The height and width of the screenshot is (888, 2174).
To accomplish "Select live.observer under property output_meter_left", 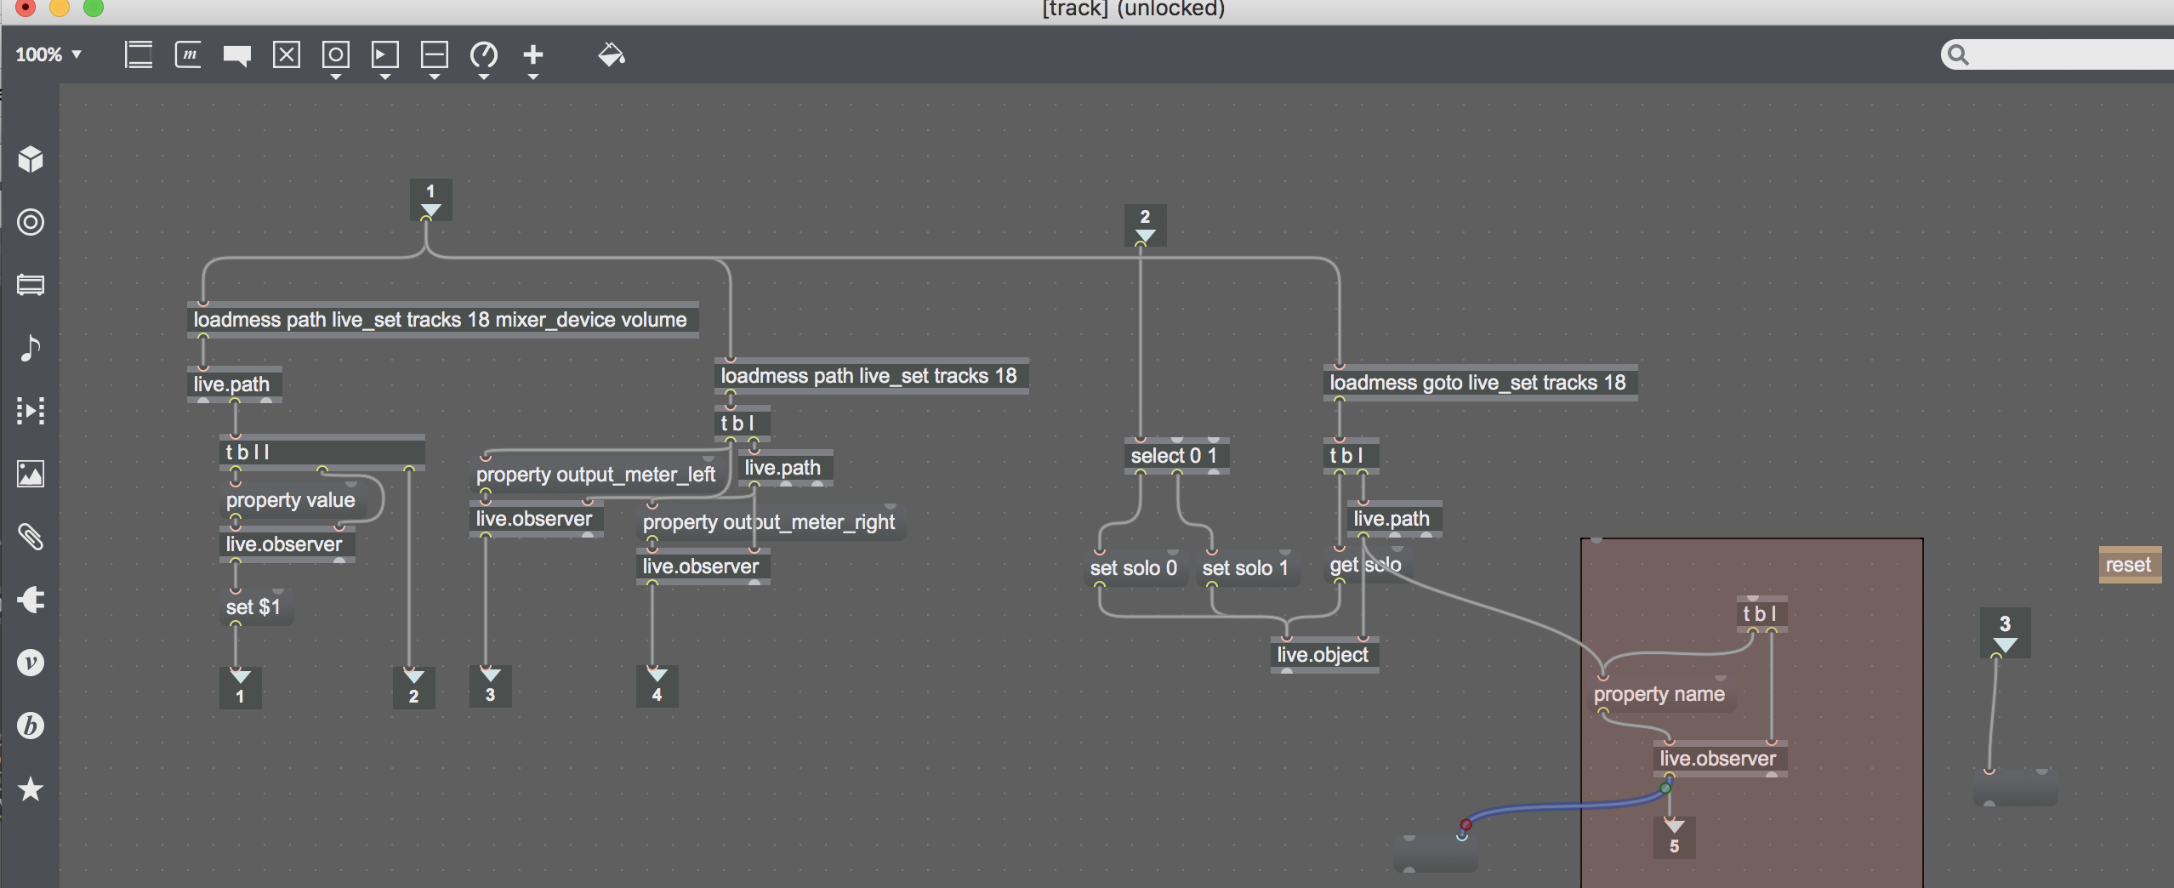I will pyautogui.click(x=537, y=519).
